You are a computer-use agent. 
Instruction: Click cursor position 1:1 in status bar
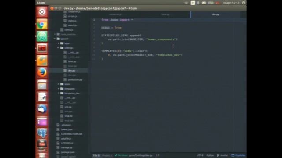157,155
